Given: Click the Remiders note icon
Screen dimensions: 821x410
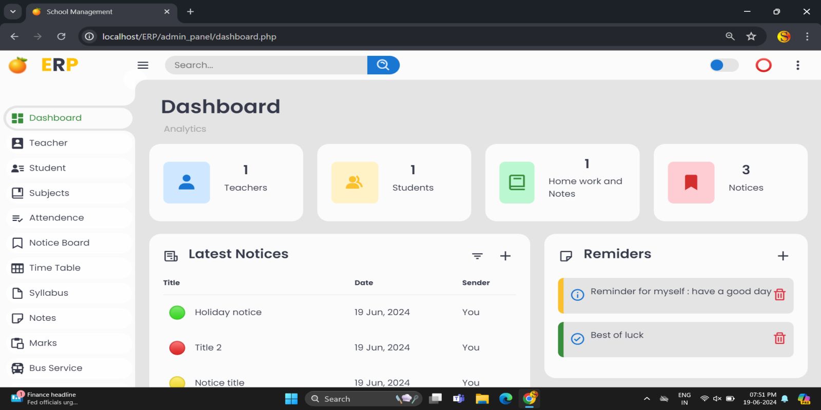Looking at the screenshot, I should tap(566, 256).
